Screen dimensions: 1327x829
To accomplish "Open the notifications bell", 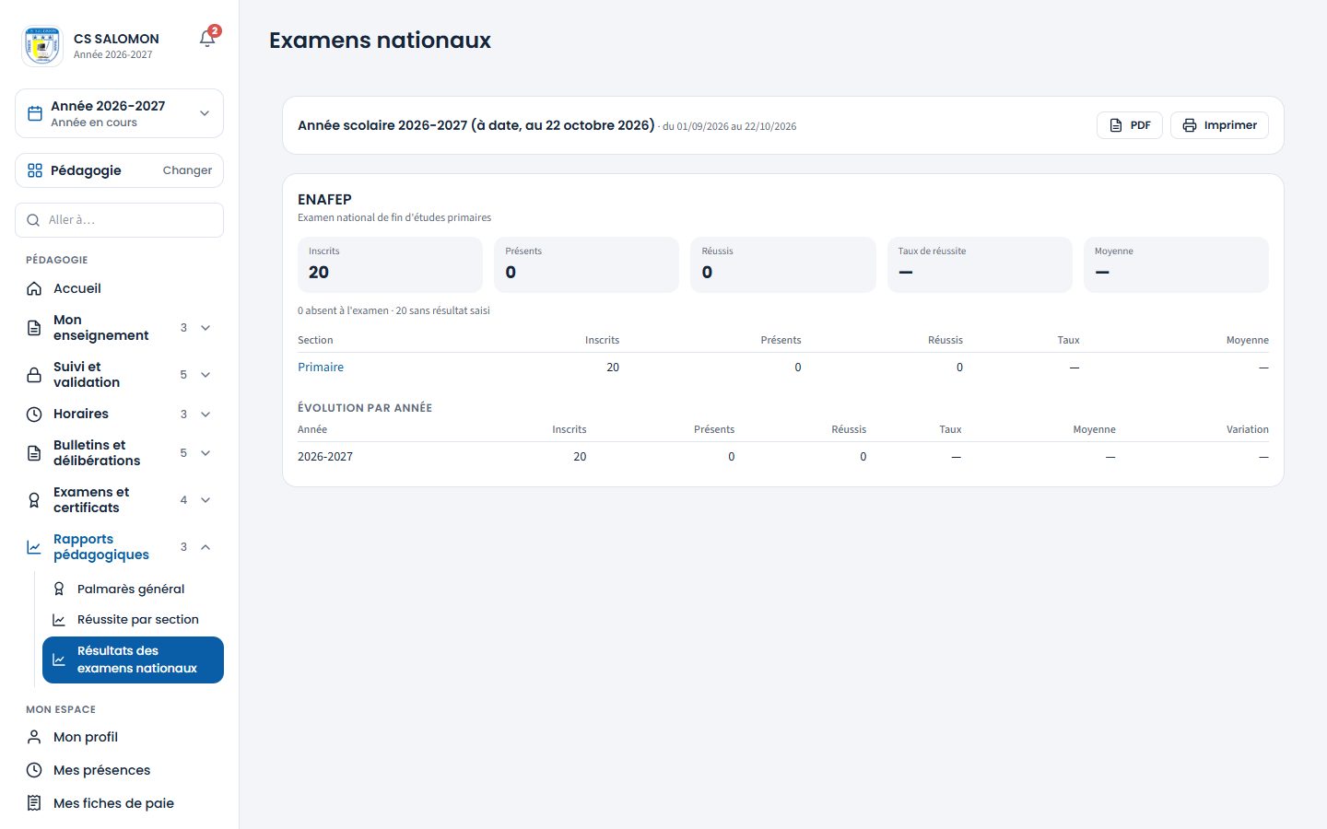I will [x=207, y=39].
